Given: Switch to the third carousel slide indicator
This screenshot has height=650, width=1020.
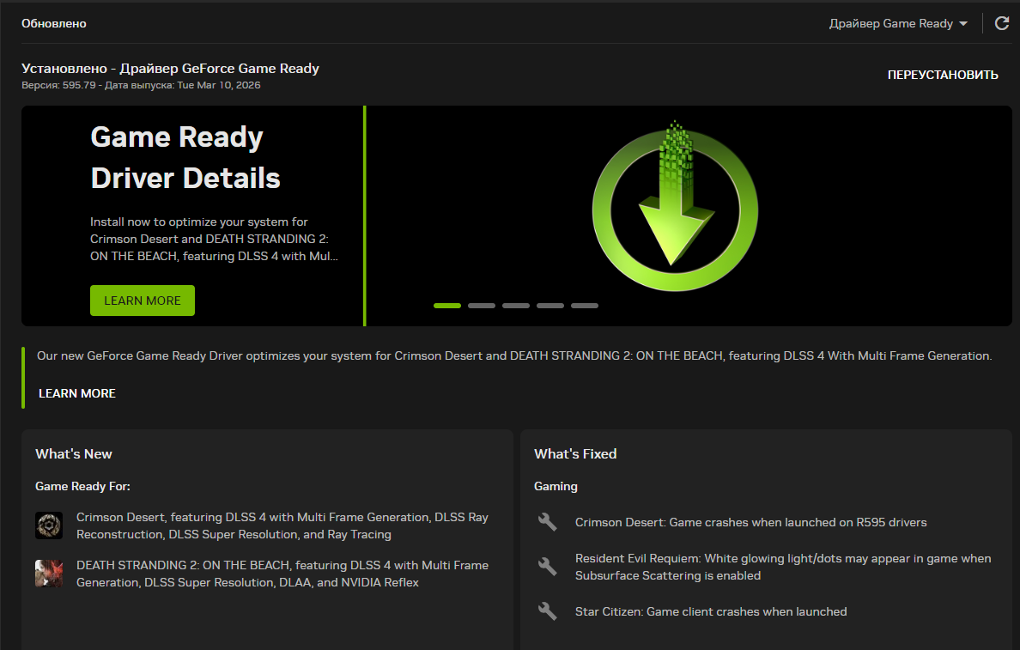Looking at the screenshot, I should pyautogui.click(x=516, y=305).
